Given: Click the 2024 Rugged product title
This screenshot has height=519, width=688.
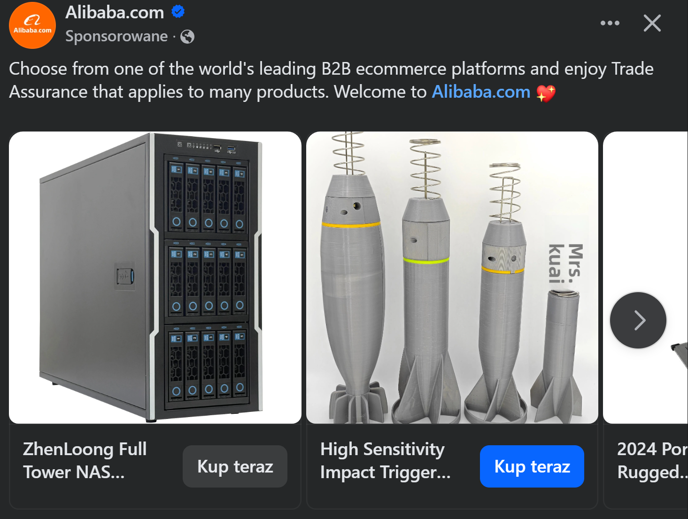Looking at the screenshot, I should coord(653,461).
